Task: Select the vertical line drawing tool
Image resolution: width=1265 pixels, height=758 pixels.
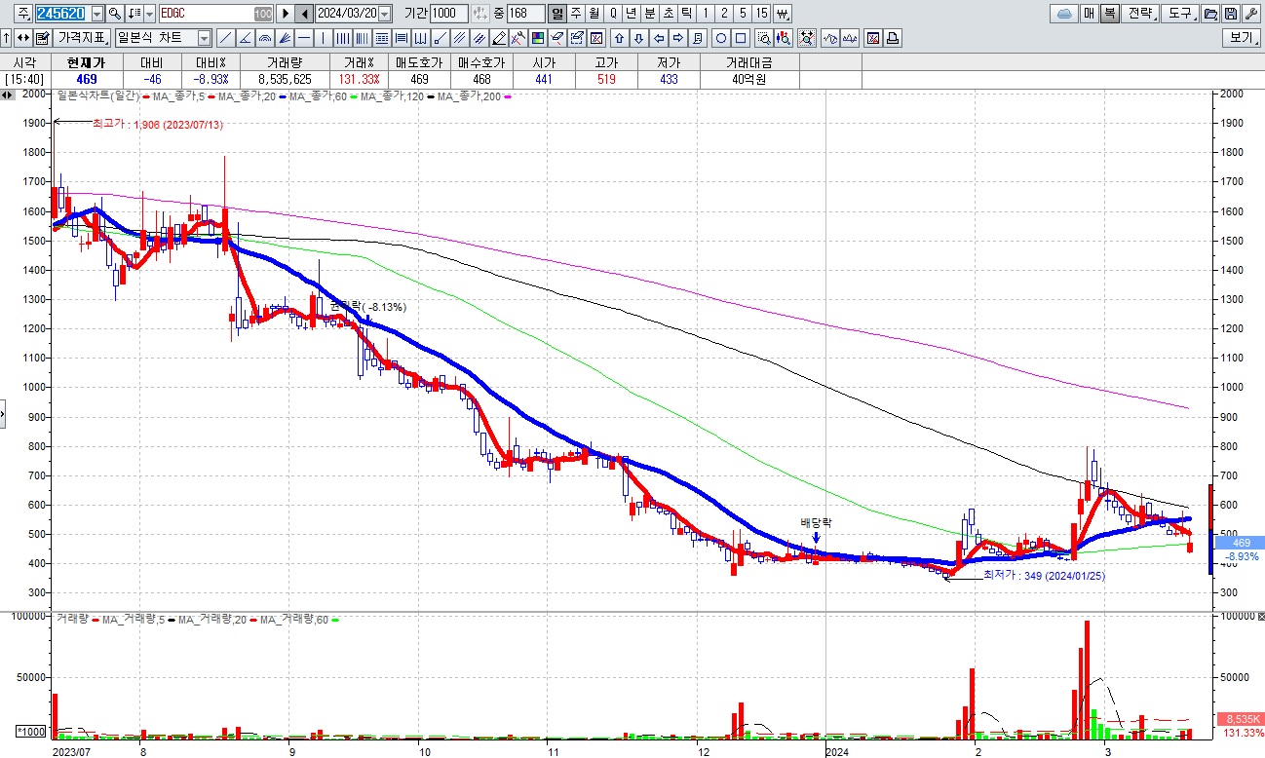Action: [x=323, y=38]
